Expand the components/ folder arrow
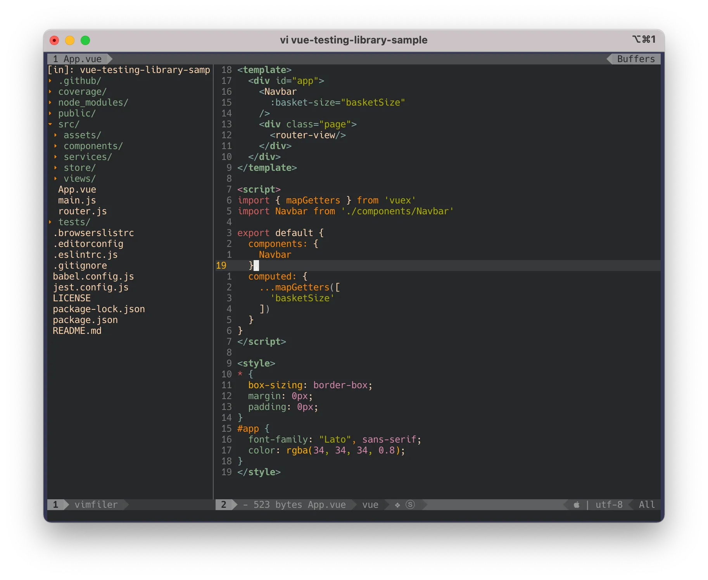The image size is (708, 580). 55,146
